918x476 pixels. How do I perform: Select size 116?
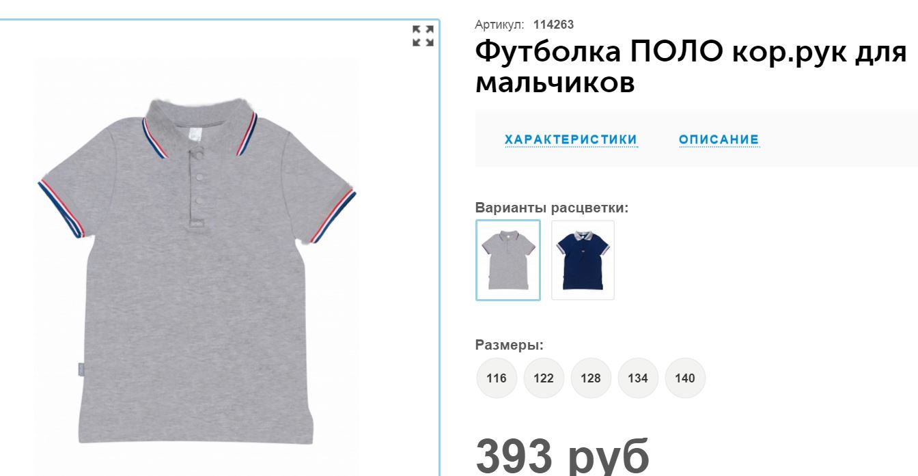pos(497,378)
